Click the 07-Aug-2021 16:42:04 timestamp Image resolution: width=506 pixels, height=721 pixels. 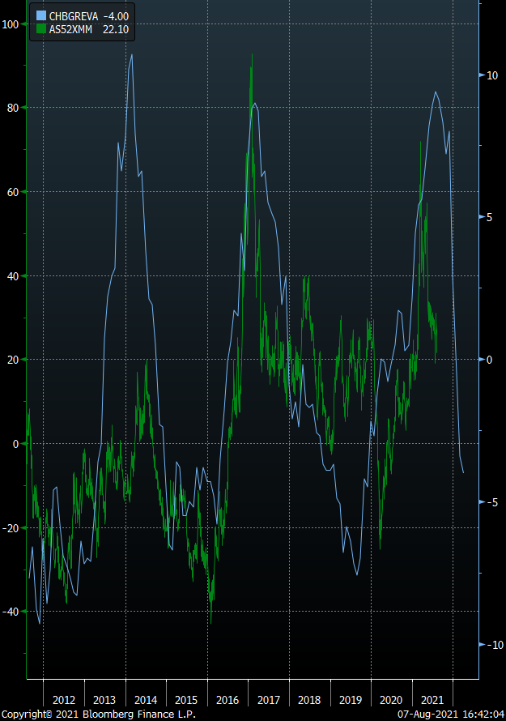(451, 714)
